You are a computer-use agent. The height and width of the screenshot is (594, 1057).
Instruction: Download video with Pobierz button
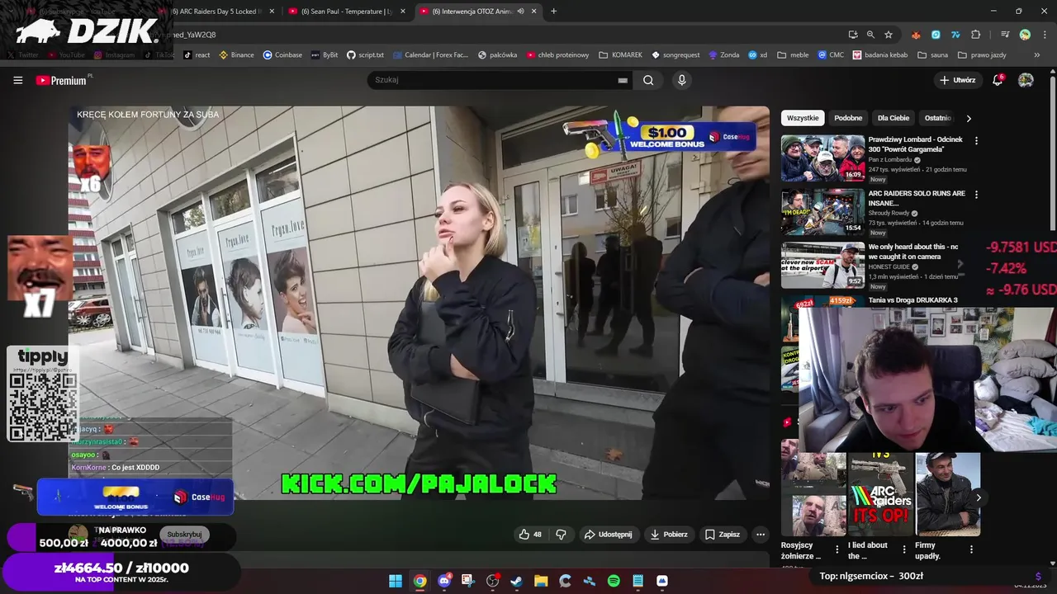(x=669, y=535)
